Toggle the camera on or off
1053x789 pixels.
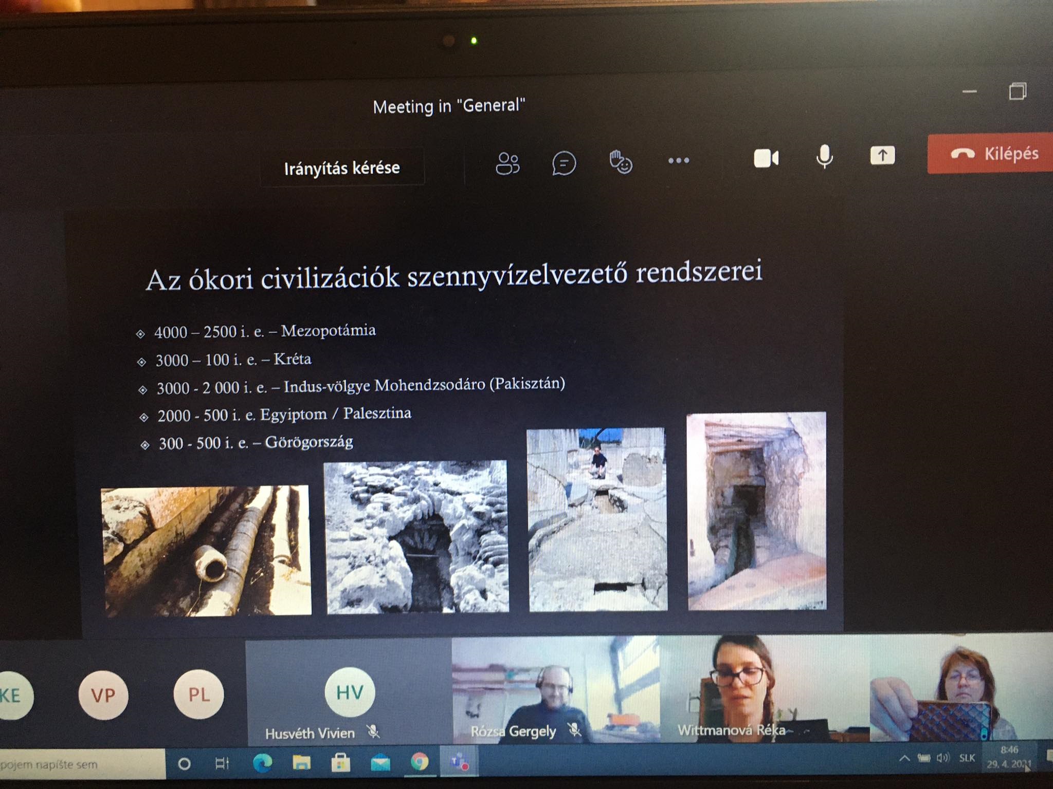766,158
